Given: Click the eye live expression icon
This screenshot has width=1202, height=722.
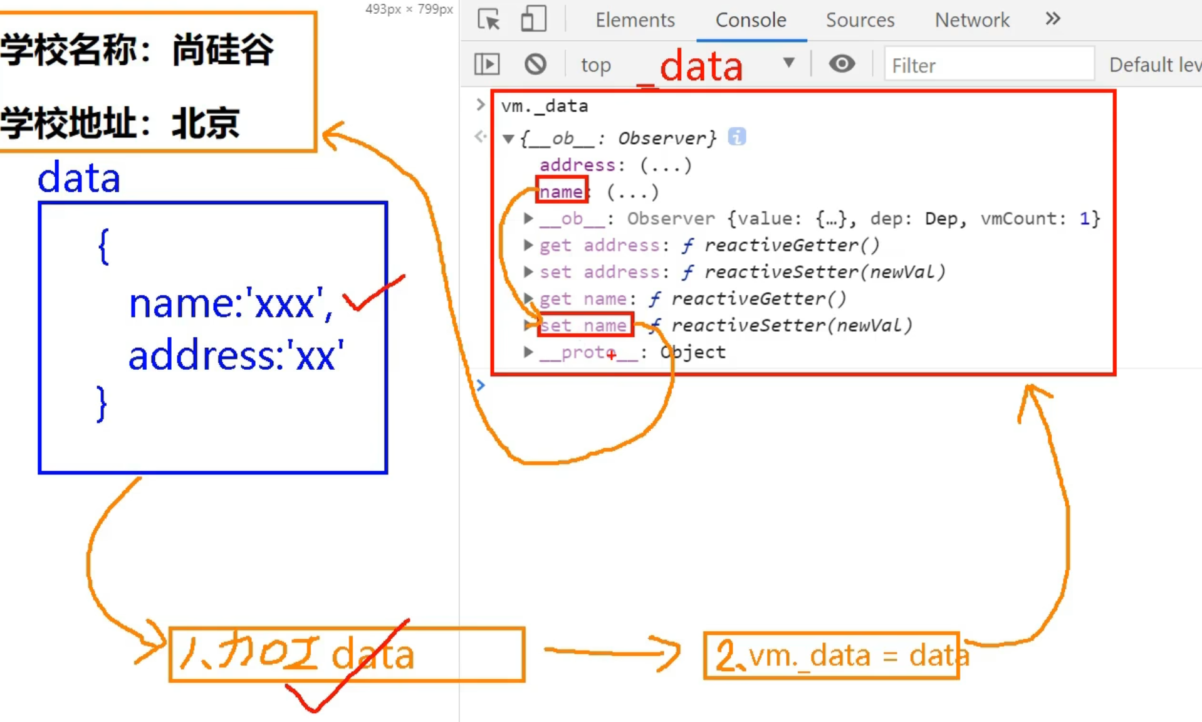Looking at the screenshot, I should pos(842,64).
